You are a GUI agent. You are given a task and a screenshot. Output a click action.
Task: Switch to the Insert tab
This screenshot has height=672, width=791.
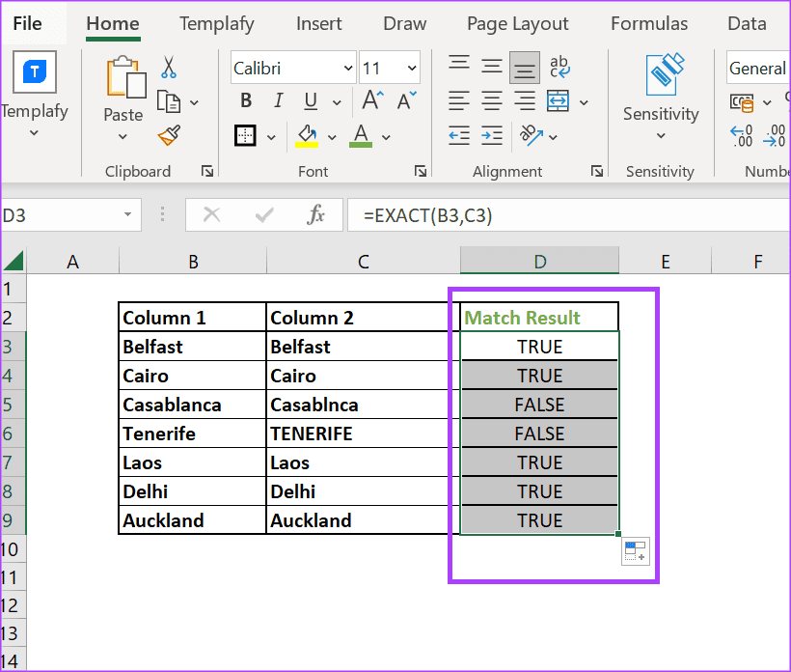point(319,24)
